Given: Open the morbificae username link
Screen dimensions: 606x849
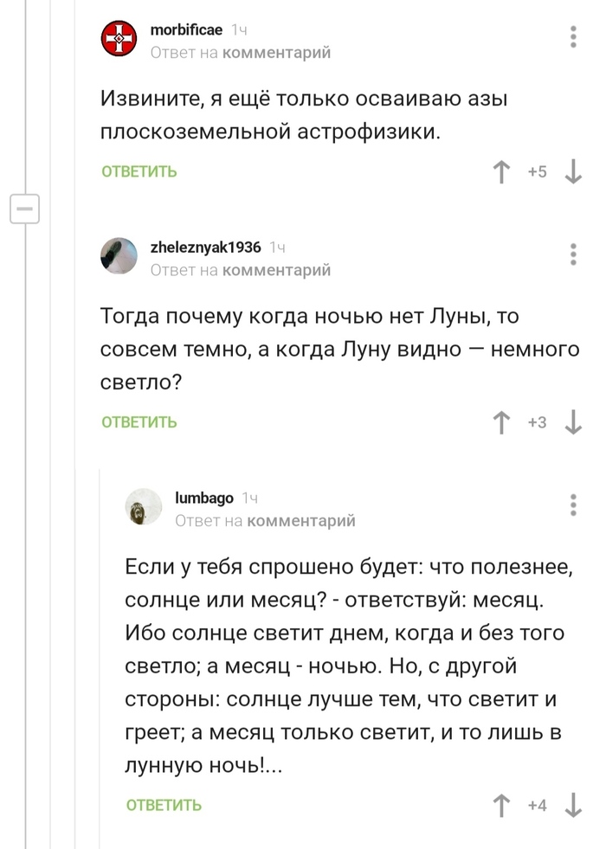Looking at the screenshot, I should 186,30.
